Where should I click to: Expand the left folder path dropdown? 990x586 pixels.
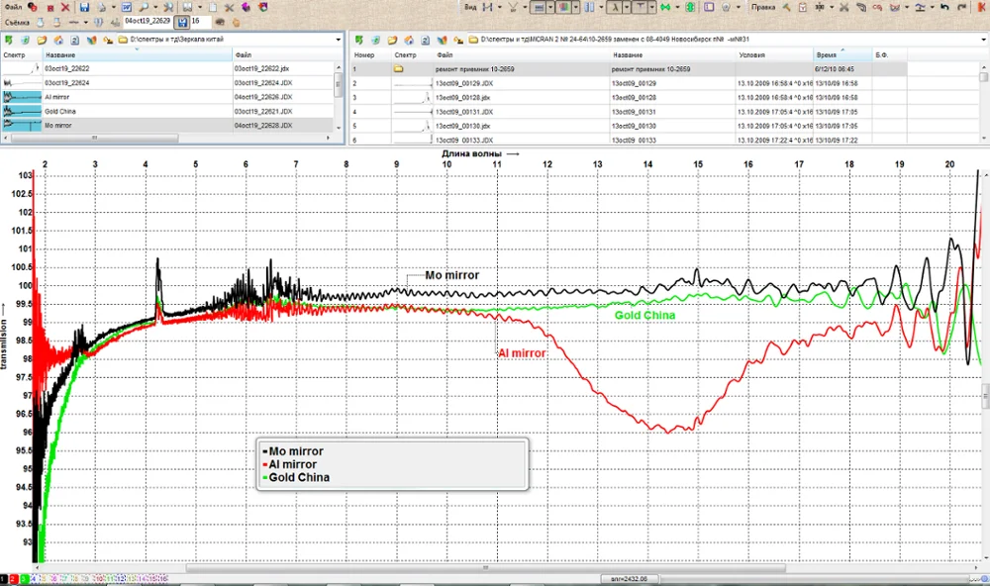[x=338, y=41]
